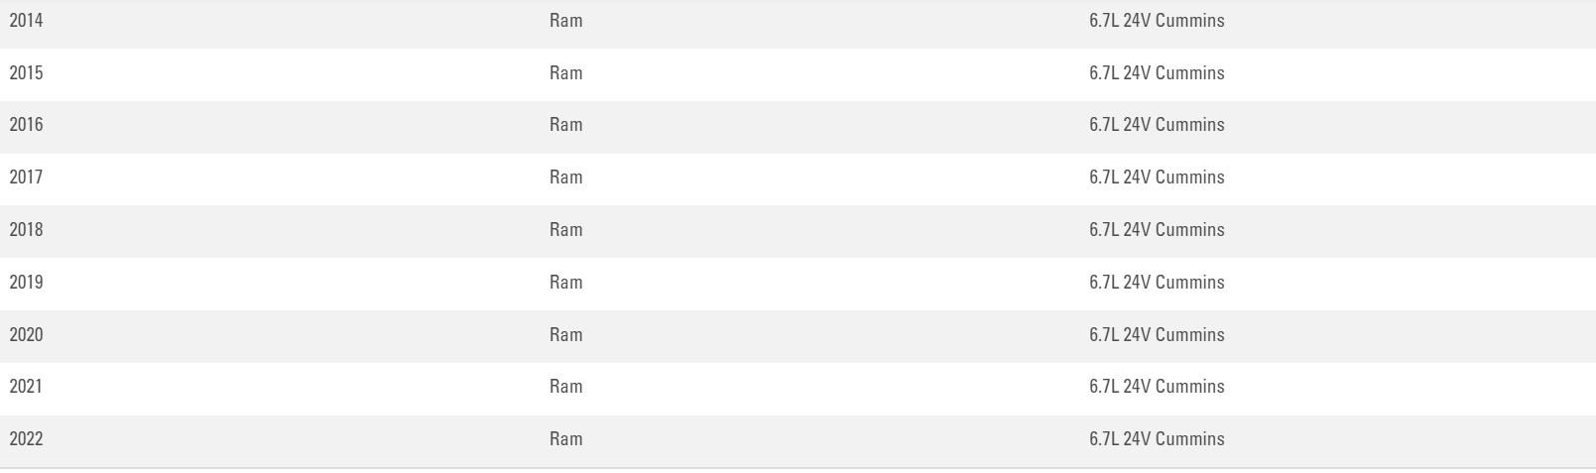Click the 2020 year cell

click(27, 335)
